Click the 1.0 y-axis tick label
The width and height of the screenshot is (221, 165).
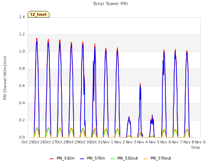point(22,51)
